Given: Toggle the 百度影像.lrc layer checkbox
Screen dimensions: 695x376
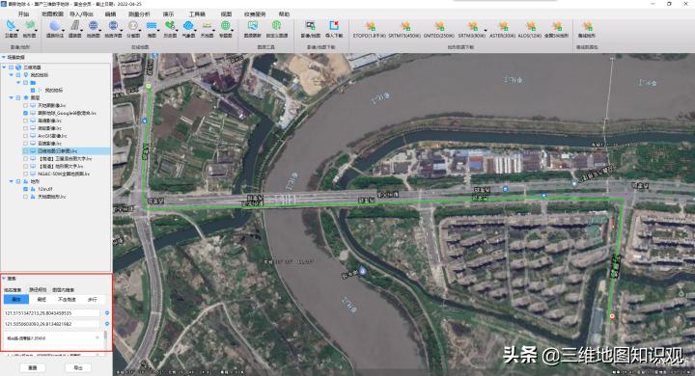Looking at the screenshot, I should coord(25,144).
